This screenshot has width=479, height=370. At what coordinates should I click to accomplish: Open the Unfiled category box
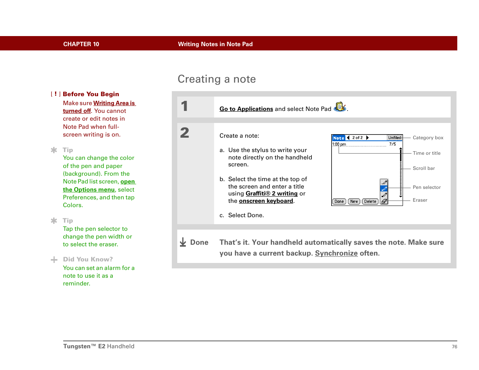[x=394, y=138]
